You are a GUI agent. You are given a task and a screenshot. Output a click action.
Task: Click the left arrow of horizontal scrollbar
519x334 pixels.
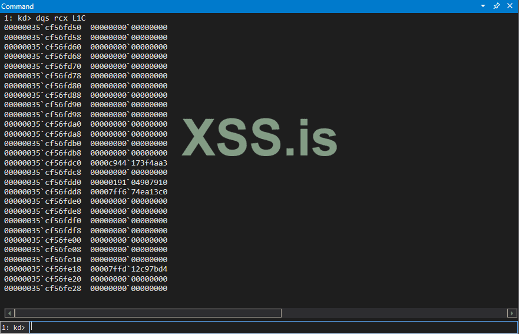pos(9,313)
